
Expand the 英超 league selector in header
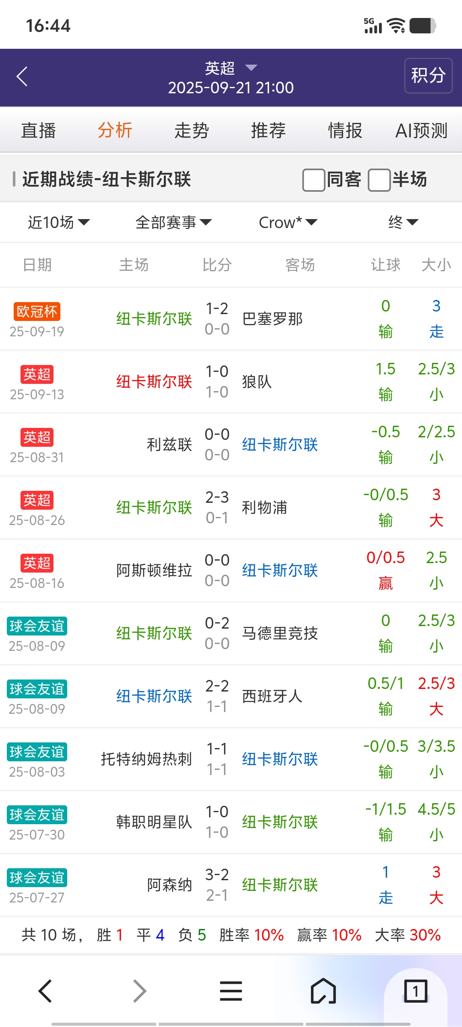tap(231, 68)
